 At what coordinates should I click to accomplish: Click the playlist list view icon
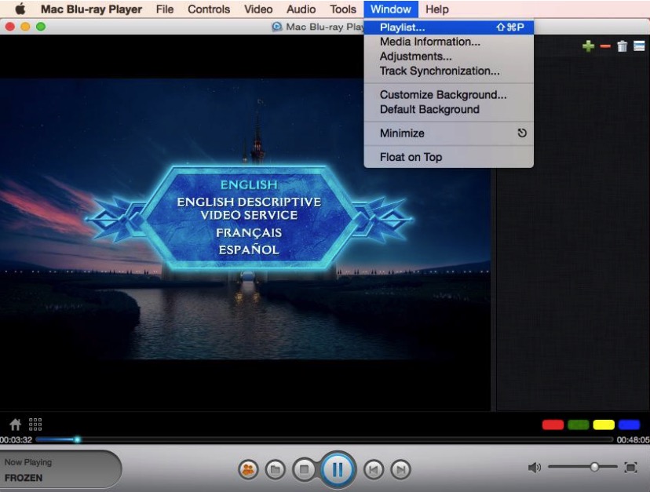click(x=639, y=46)
